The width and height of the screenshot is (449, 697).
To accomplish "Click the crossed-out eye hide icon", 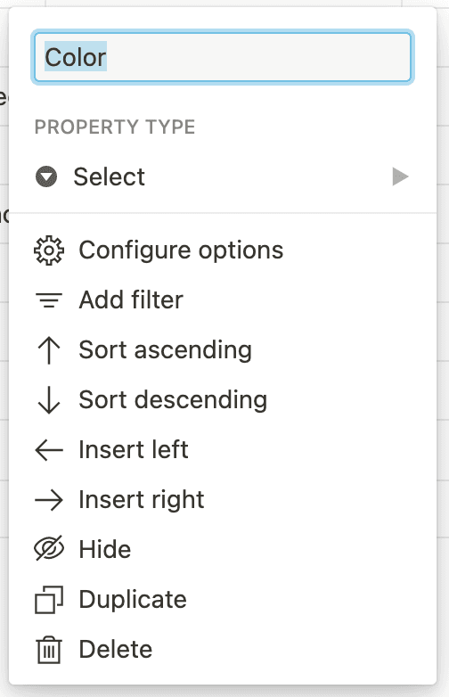I will coord(49,549).
